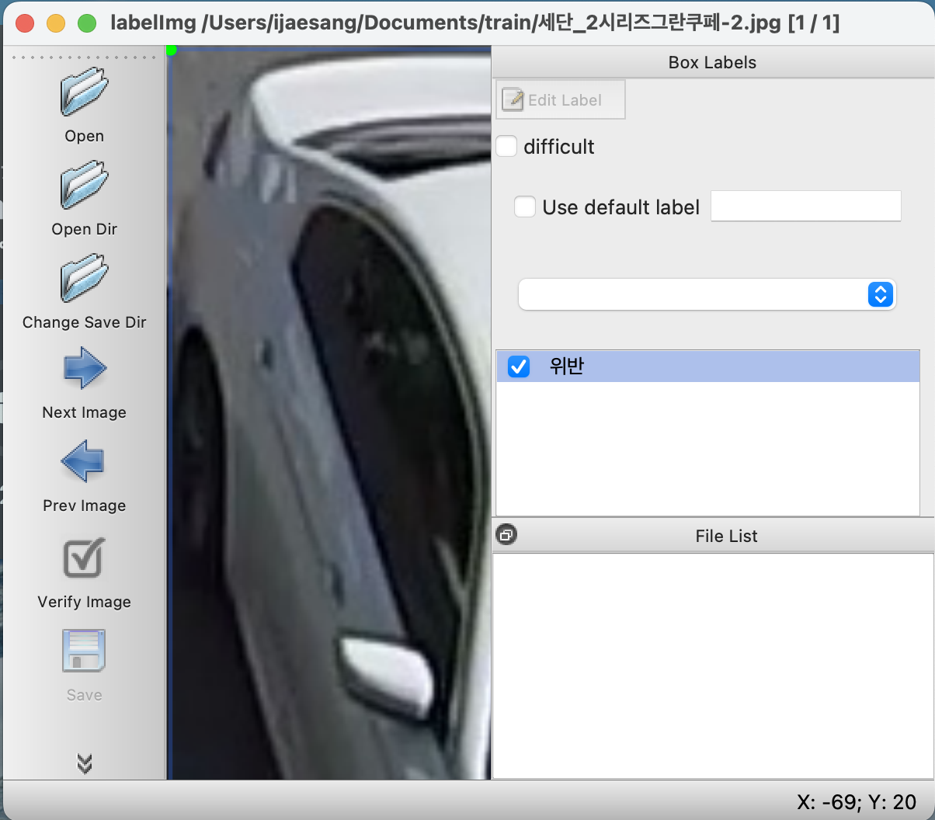Viewport: 935px width, 820px height.
Task: Close the labelImg window
Action: (x=25, y=23)
